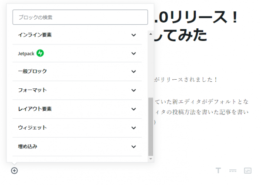Viewport: 261px width, 185px height.
Task: Click the chevron beside 埋め込み
Action: 134,147
